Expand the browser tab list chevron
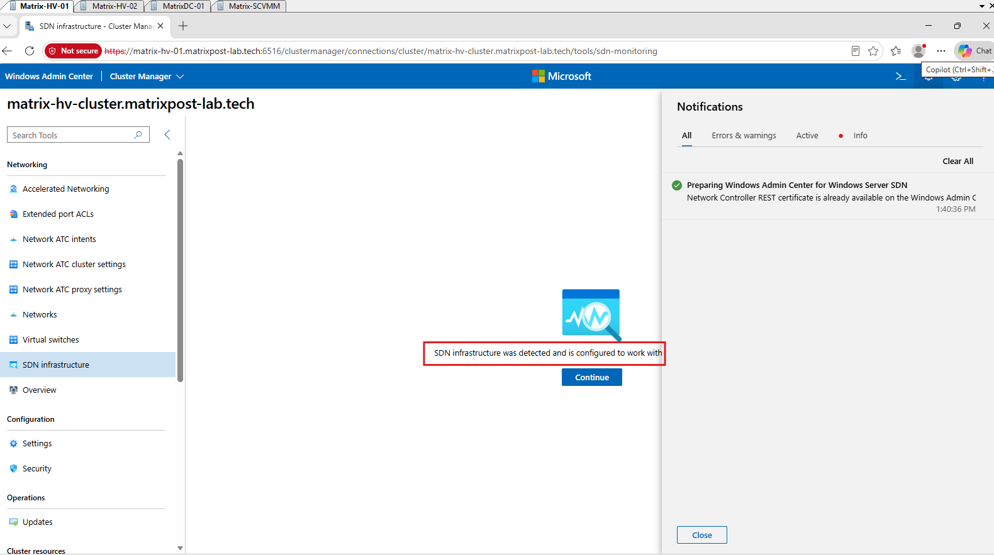994x555 pixels. [7, 26]
